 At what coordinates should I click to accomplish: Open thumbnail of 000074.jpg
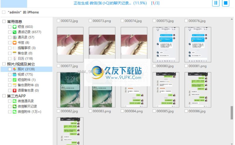(x=134, y=45)
